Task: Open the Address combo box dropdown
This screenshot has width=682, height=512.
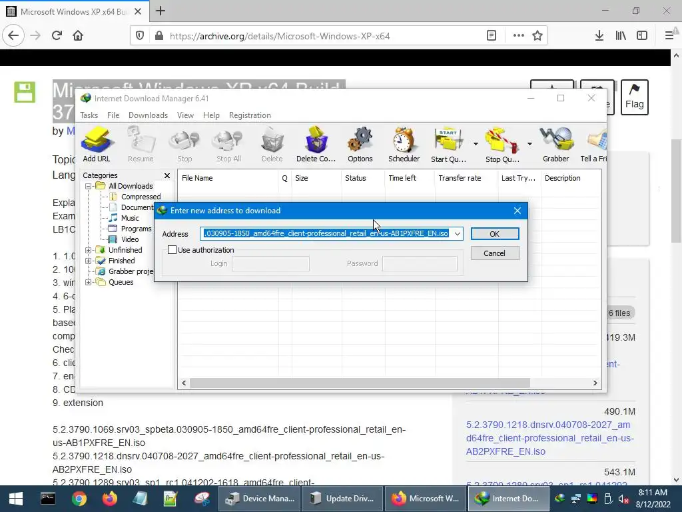Action: click(x=458, y=234)
